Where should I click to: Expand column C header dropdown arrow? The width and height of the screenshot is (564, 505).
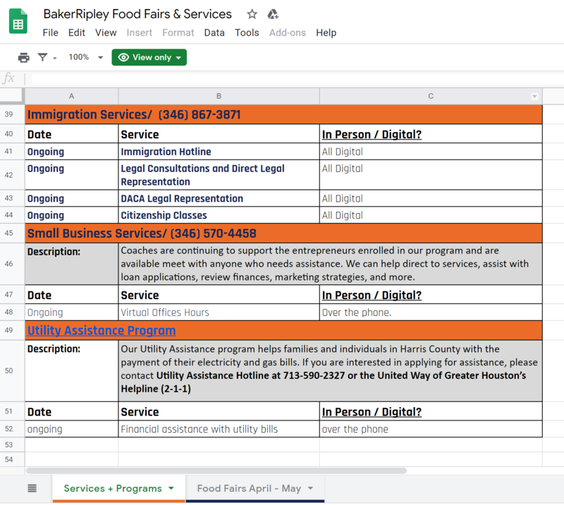tap(534, 96)
